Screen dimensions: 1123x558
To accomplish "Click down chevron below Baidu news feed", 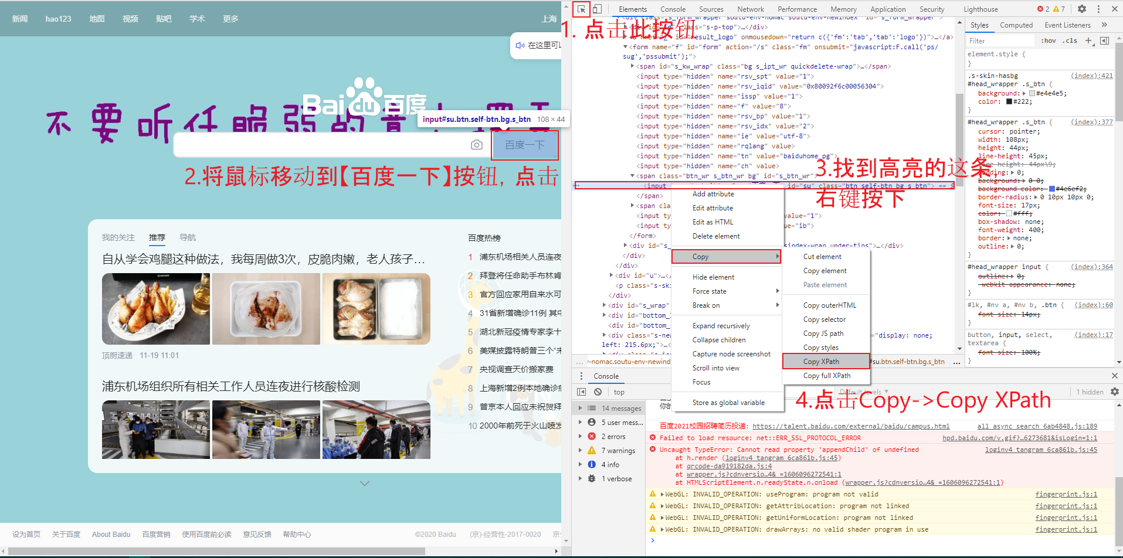I will [x=365, y=484].
